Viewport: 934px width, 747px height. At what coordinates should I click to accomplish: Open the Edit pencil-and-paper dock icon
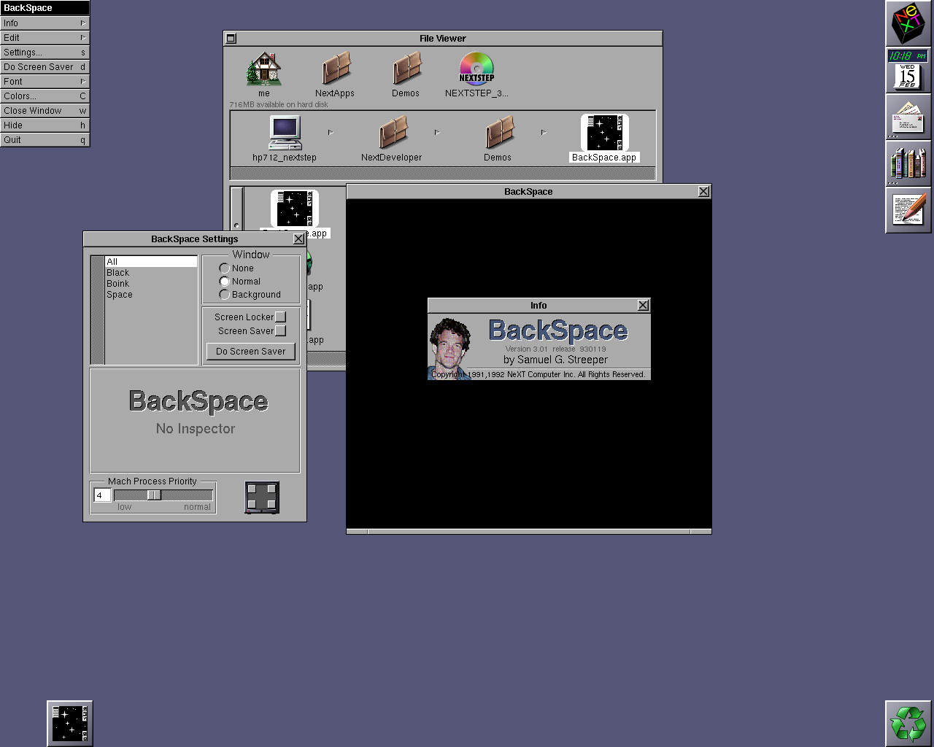[908, 210]
